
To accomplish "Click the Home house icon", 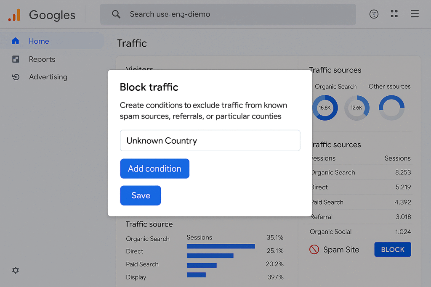I will pos(16,41).
